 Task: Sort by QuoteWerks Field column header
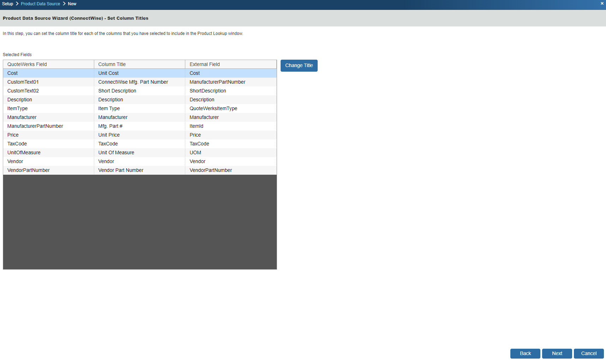tap(48, 64)
